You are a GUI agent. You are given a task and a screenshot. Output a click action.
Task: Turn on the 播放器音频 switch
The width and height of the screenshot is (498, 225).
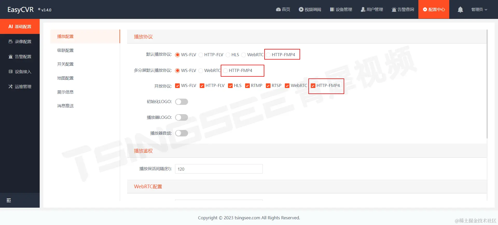tap(182, 133)
